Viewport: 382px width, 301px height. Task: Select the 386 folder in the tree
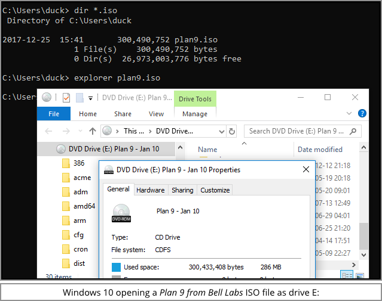pos(79,163)
